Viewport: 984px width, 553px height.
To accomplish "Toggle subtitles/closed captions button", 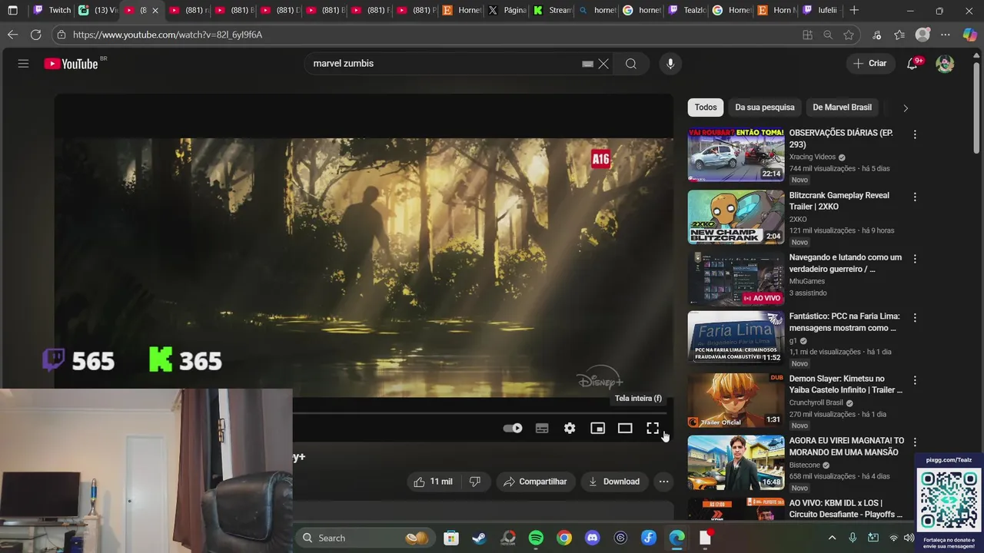I will click(x=542, y=429).
